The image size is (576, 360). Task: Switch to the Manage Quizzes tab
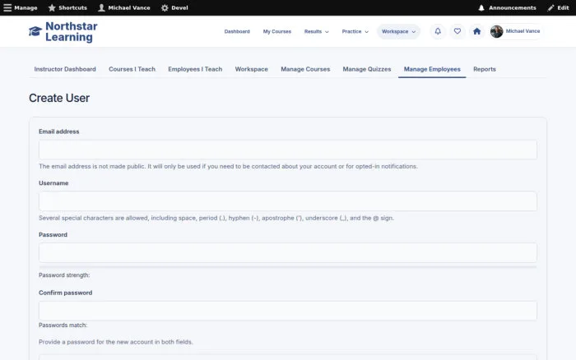coord(367,69)
